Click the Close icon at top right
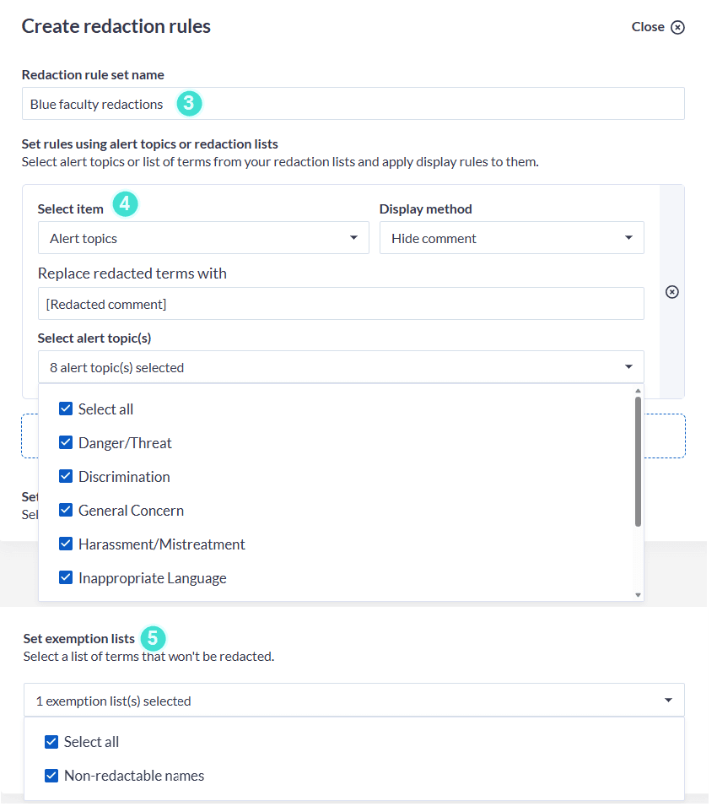 [x=677, y=27]
